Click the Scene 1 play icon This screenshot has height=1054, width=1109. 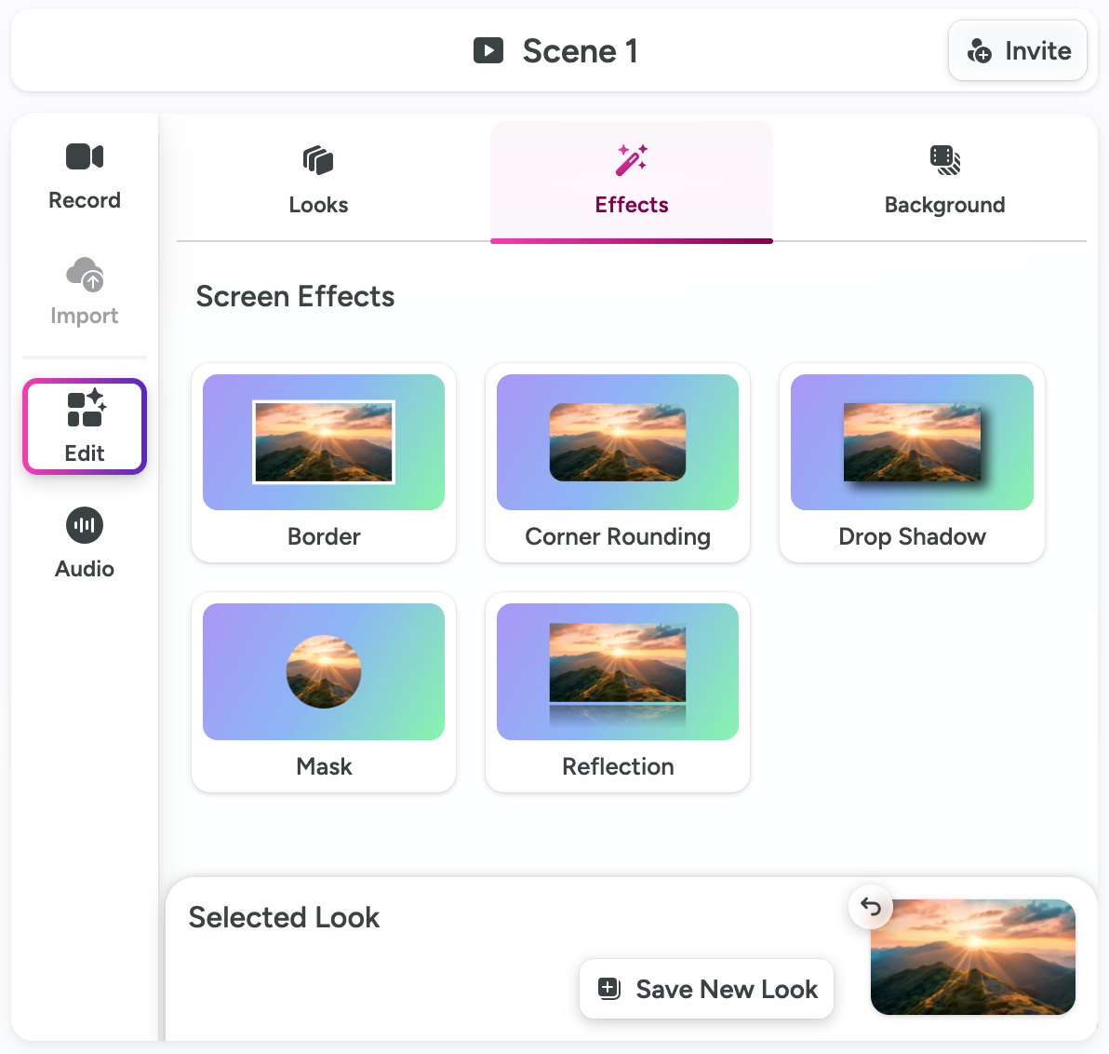[488, 51]
